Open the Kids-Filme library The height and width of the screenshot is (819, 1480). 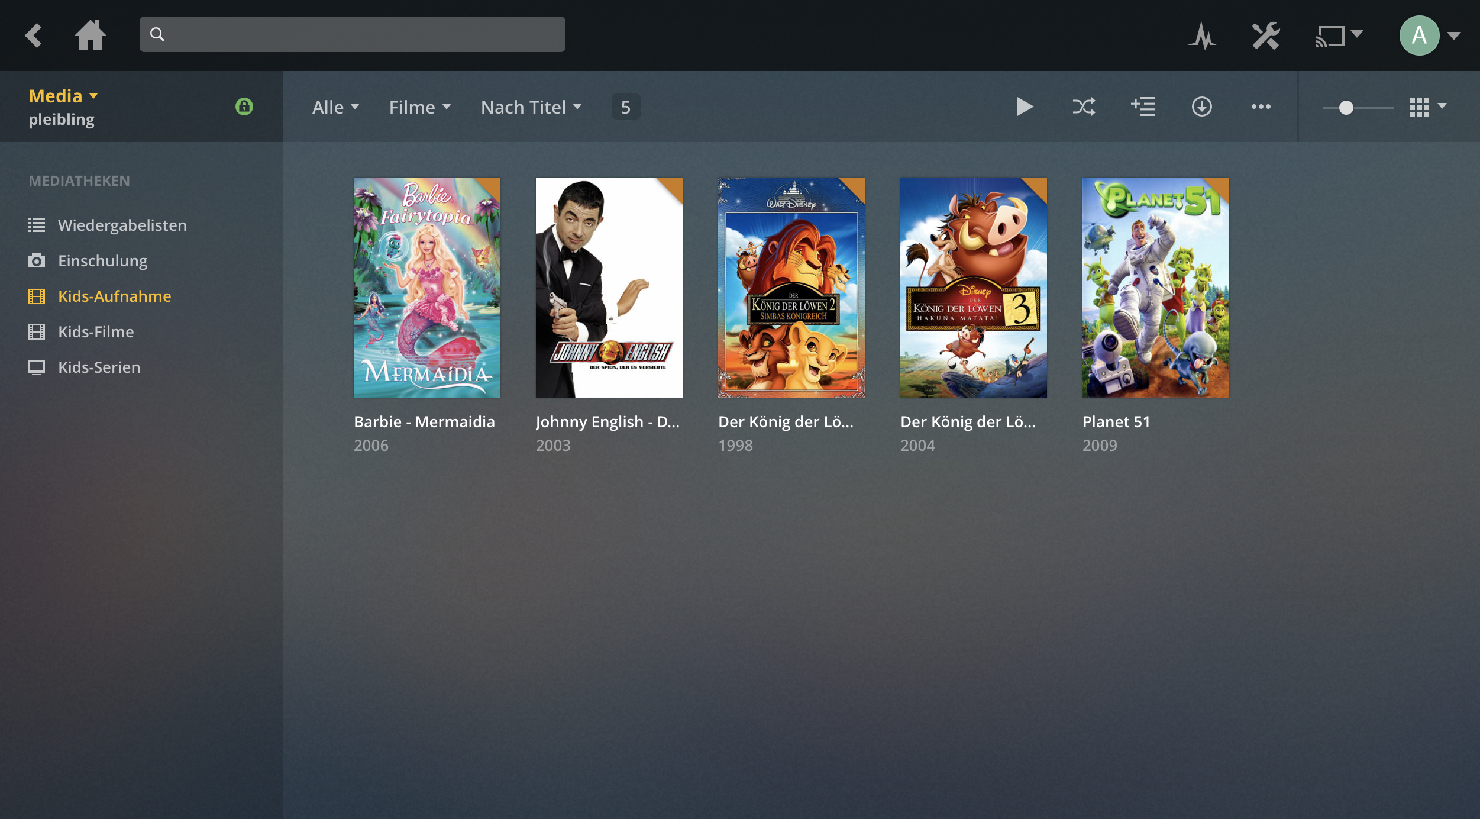(96, 332)
